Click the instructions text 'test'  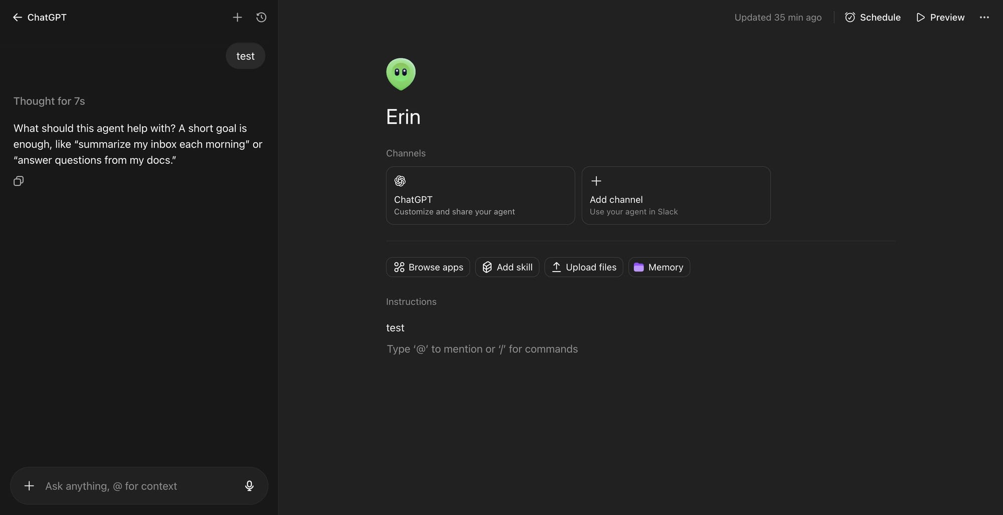395,328
